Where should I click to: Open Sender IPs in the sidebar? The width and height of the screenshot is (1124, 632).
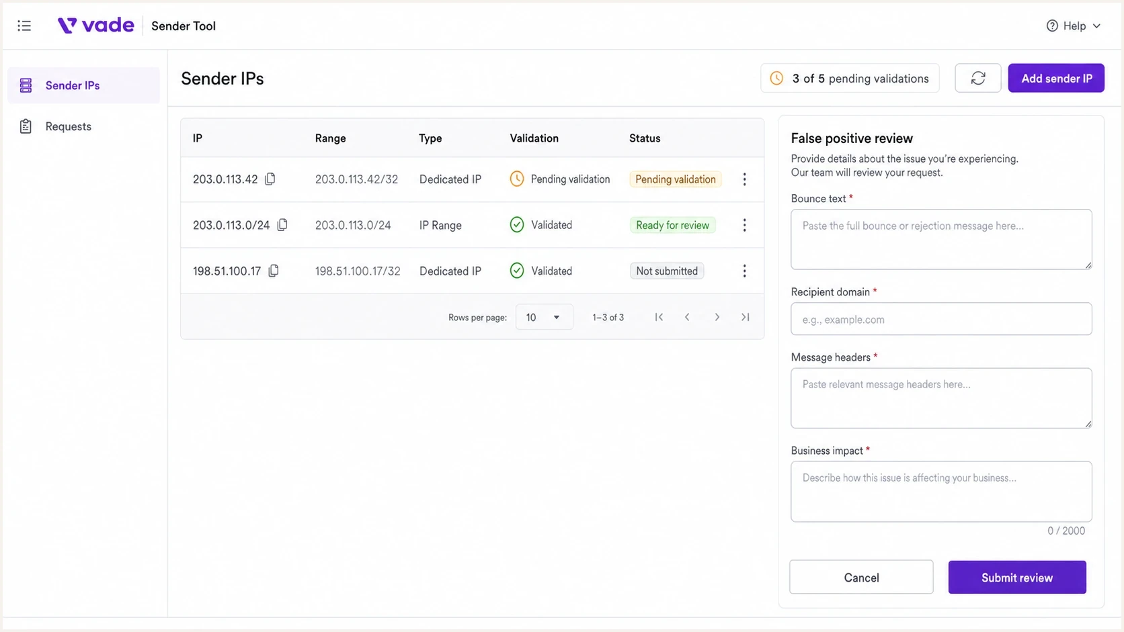click(84, 85)
